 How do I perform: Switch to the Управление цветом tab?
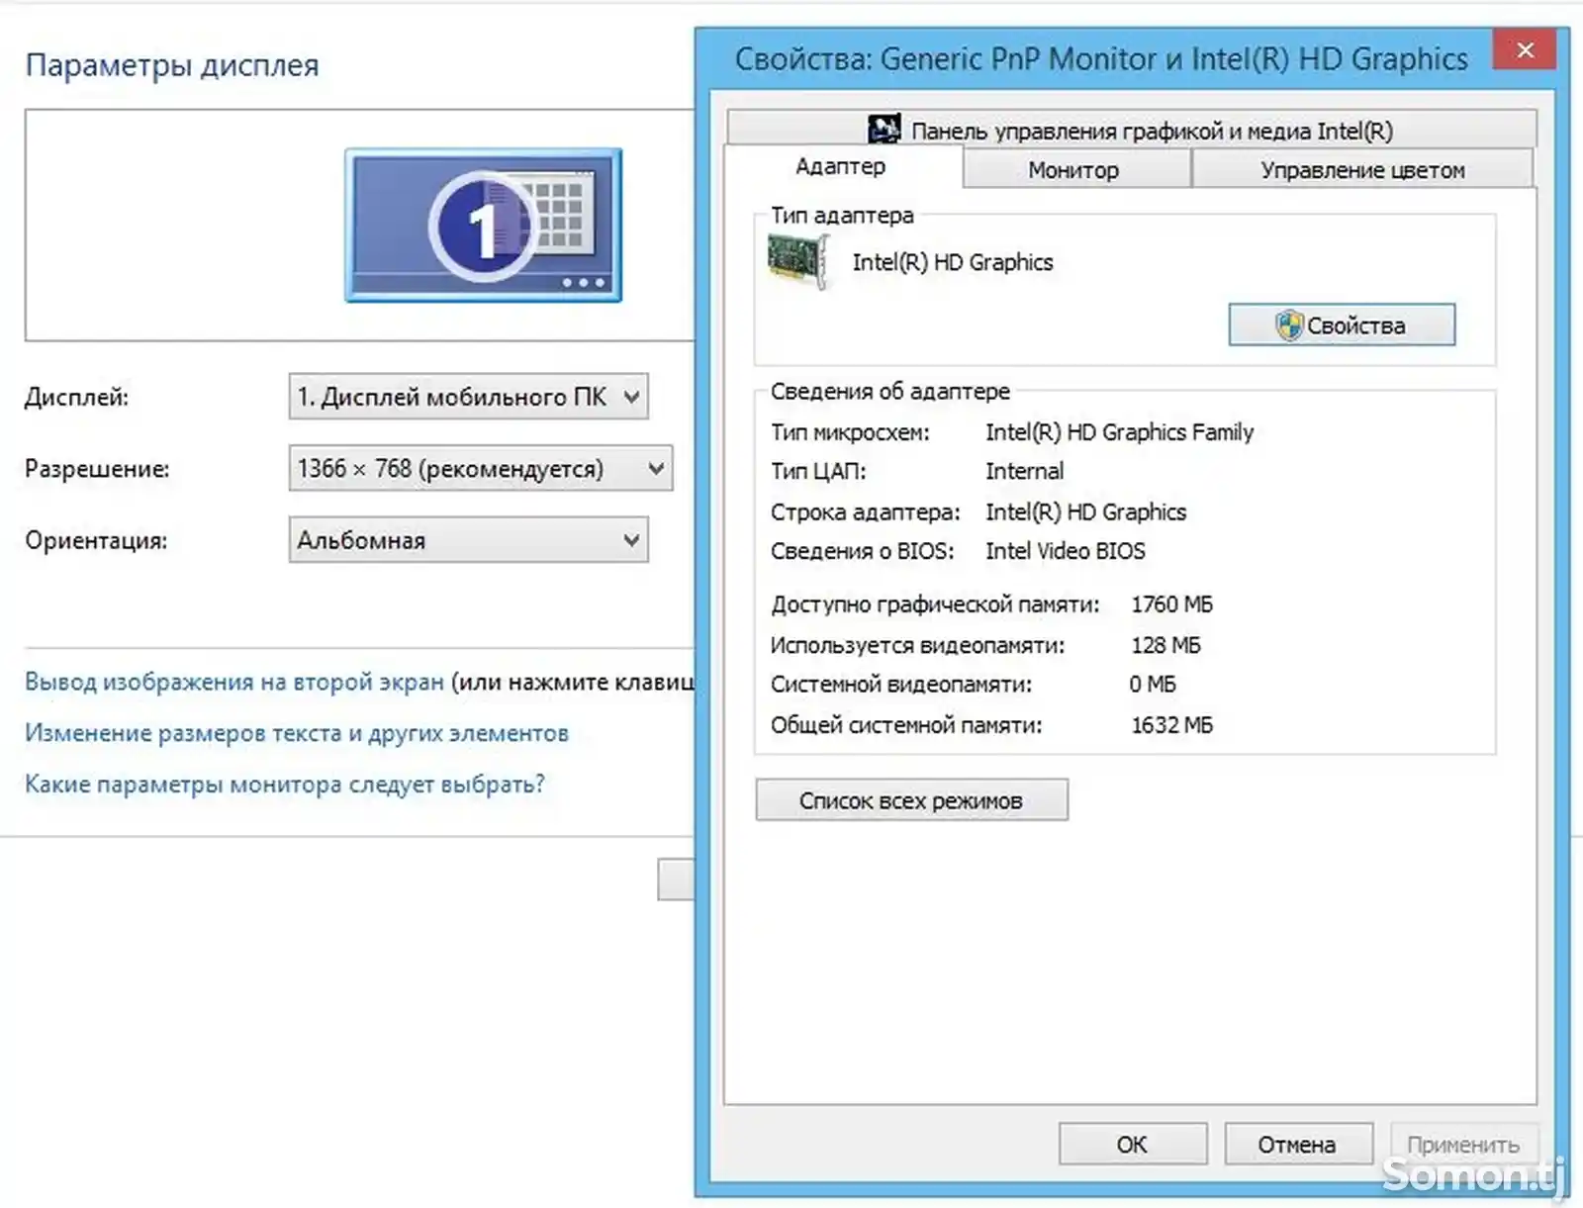click(1362, 170)
